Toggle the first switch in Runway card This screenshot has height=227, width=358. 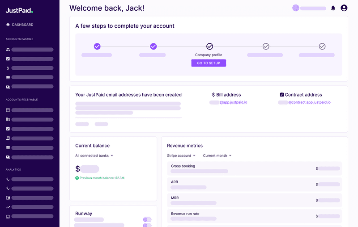(147, 219)
